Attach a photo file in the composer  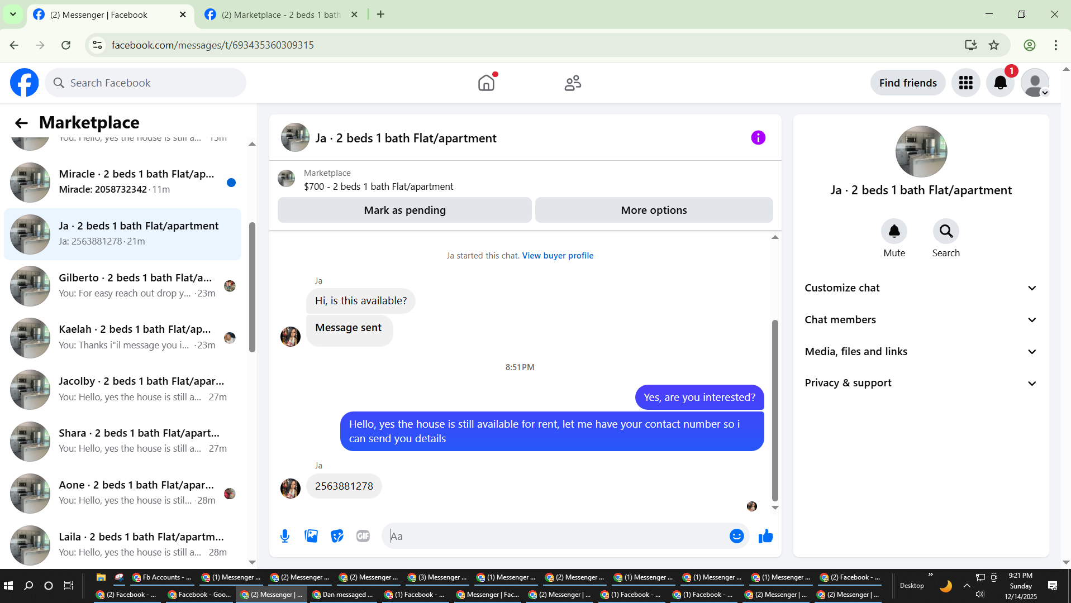click(x=311, y=536)
